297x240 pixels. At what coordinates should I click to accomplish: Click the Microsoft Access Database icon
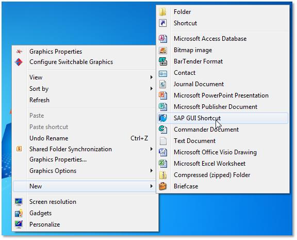[163, 39]
